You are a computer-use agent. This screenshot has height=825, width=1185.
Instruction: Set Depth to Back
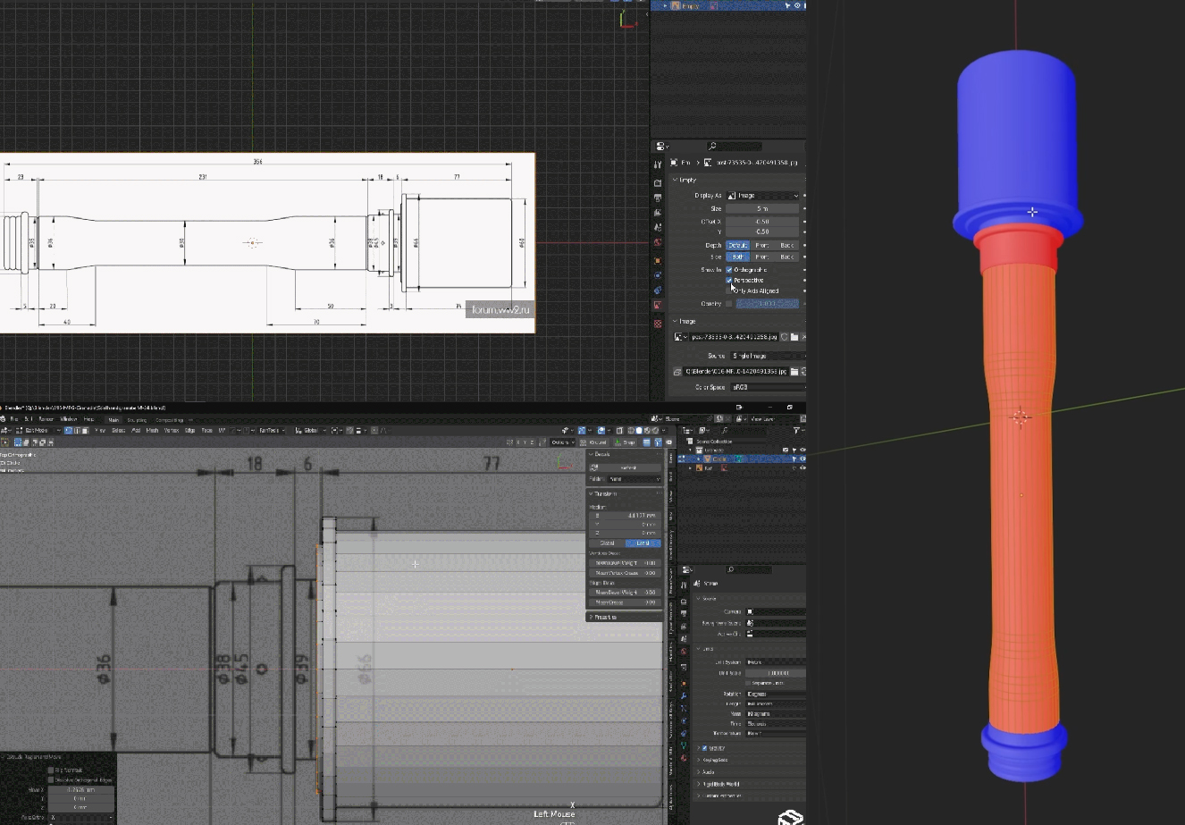click(786, 245)
